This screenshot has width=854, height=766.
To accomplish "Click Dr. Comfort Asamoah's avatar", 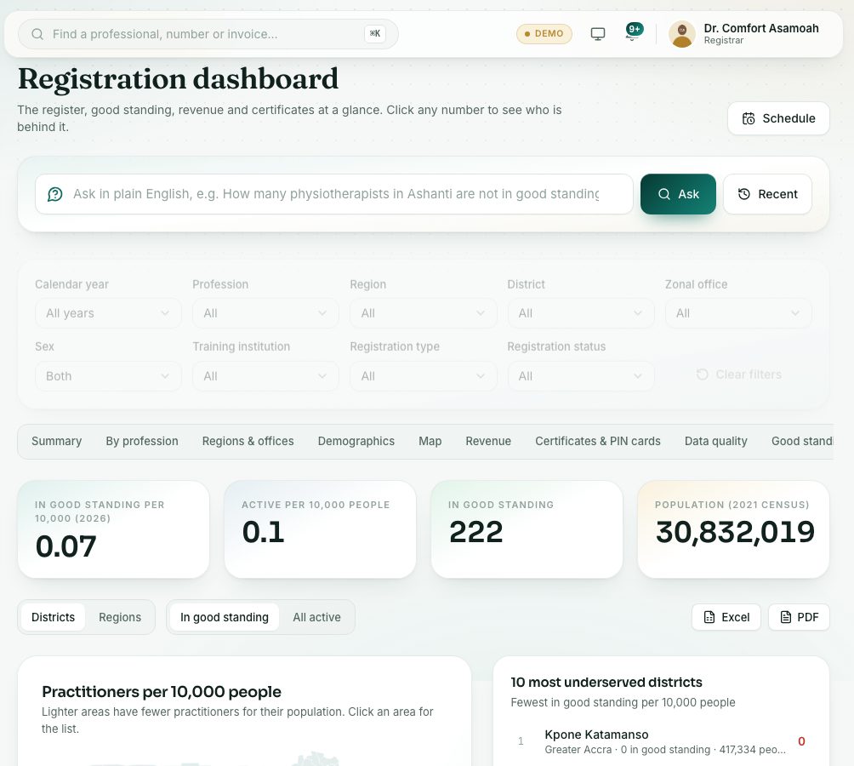I will click(x=682, y=34).
